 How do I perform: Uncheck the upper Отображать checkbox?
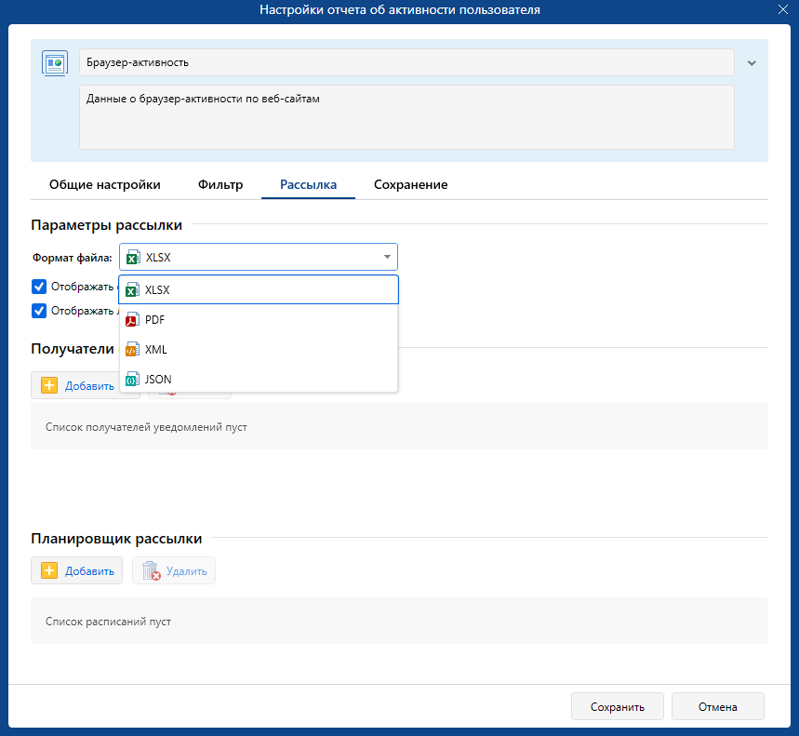[x=39, y=287]
